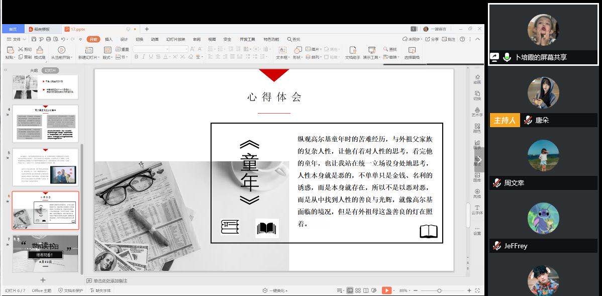Image resolution: width=602 pixels, height=296 pixels.
Task: Select slide 7 thumbnail
Action: click(x=45, y=253)
